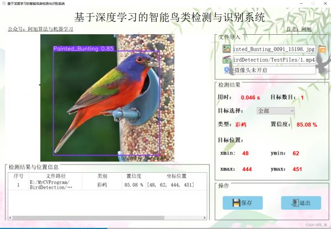Open the folder icon beside image path
The image size is (331, 229).
click(x=322, y=49)
